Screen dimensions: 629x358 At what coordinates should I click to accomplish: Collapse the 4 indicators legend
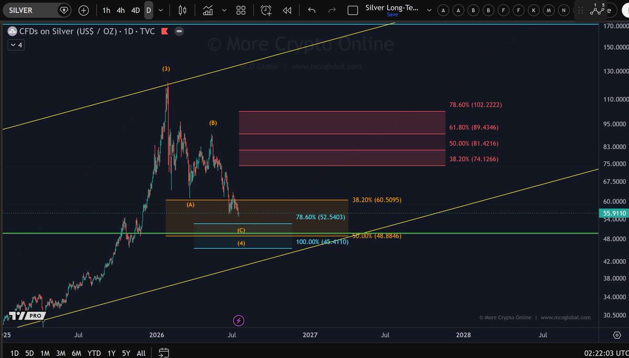pos(16,45)
